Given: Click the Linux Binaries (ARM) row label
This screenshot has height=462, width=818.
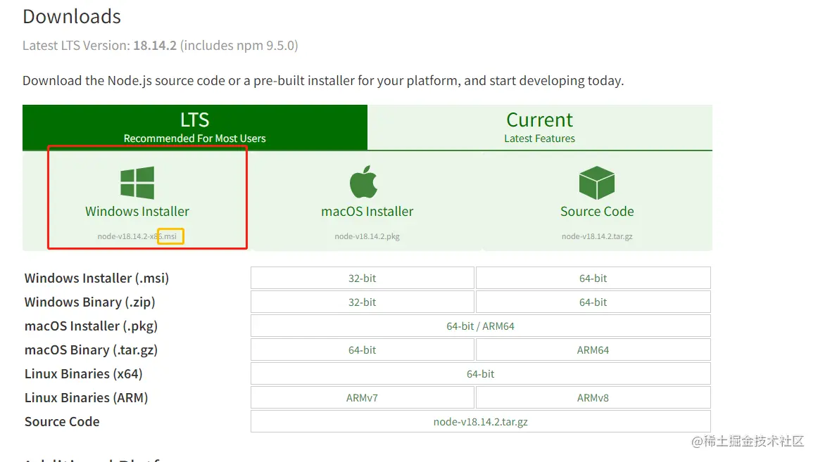Looking at the screenshot, I should pos(86,398).
